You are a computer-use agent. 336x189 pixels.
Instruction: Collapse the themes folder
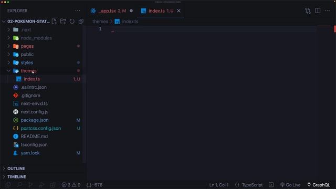(8, 71)
